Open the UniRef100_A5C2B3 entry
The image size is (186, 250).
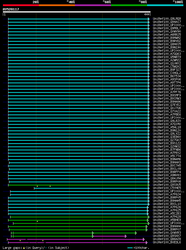tap(167, 213)
